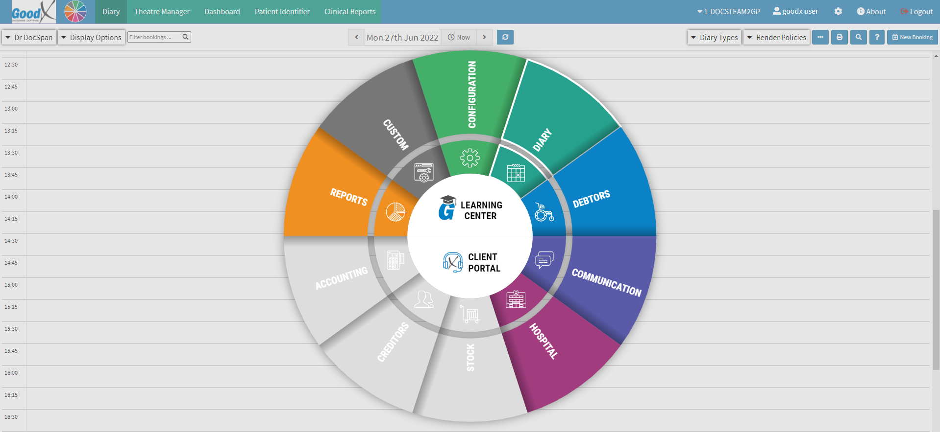940x432 pixels.
Task: Open the Display Options dropdown
Action: [x=91, y=37]
